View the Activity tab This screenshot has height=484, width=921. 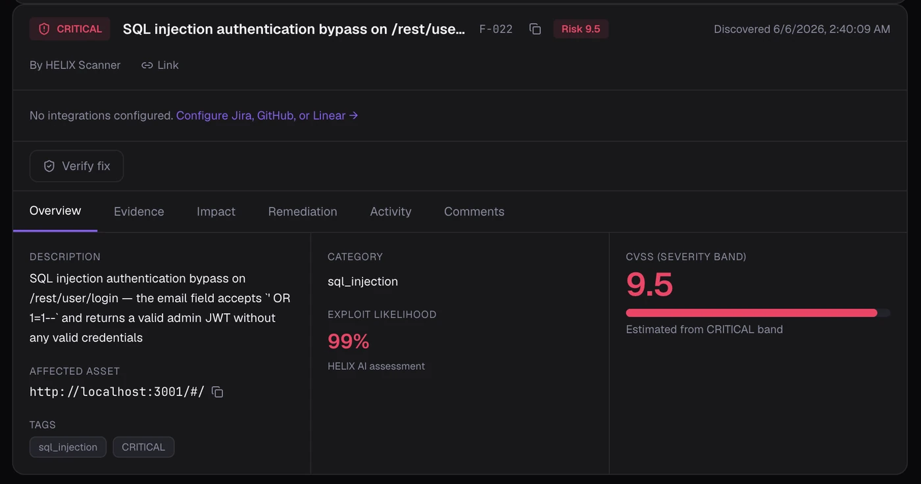coord(391,211)
